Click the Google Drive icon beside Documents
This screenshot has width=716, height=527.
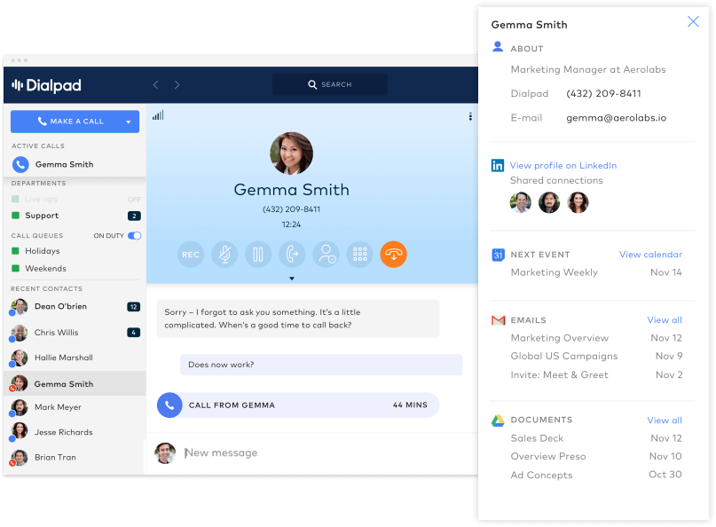pos(498,421)
